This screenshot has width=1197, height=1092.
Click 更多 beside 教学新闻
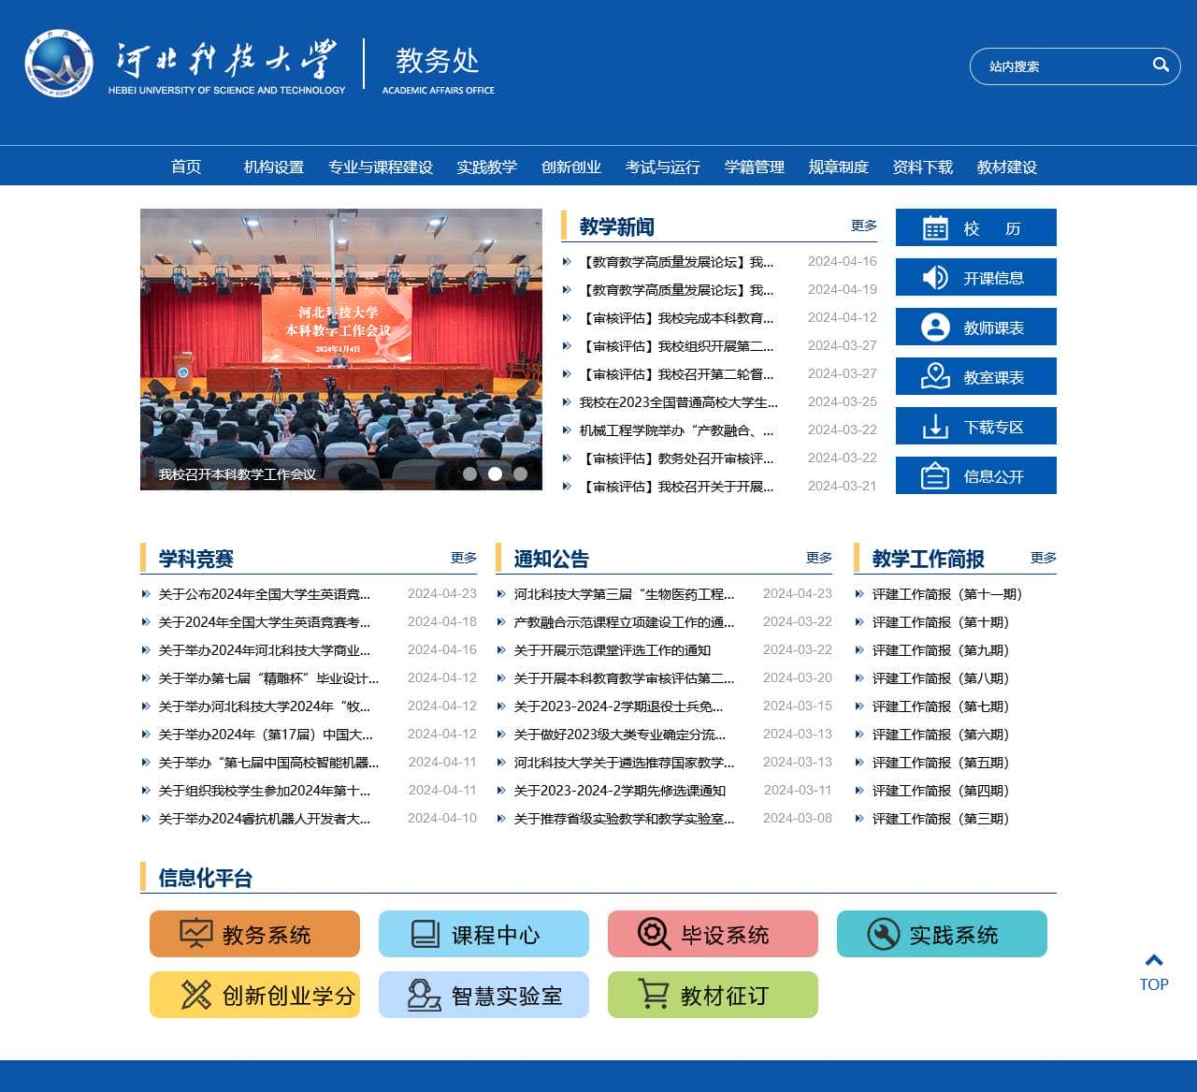pyautogui.click(x=862, y=225)
